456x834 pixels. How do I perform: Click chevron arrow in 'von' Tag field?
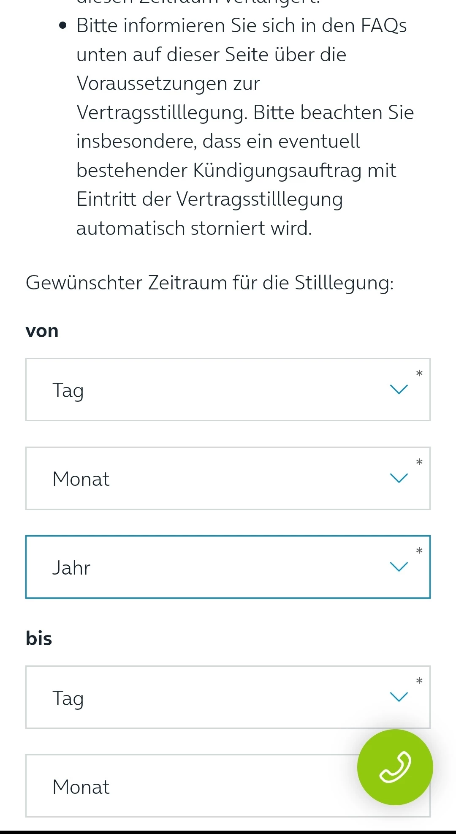click(399, 389)
